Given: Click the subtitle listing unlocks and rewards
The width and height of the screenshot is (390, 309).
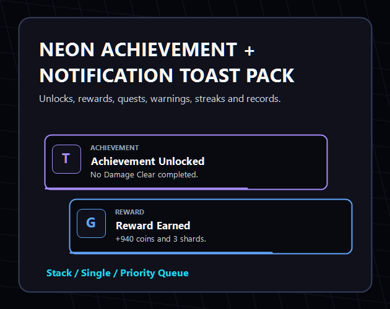Looking at the screenshot, I should (x=160, y=99).
